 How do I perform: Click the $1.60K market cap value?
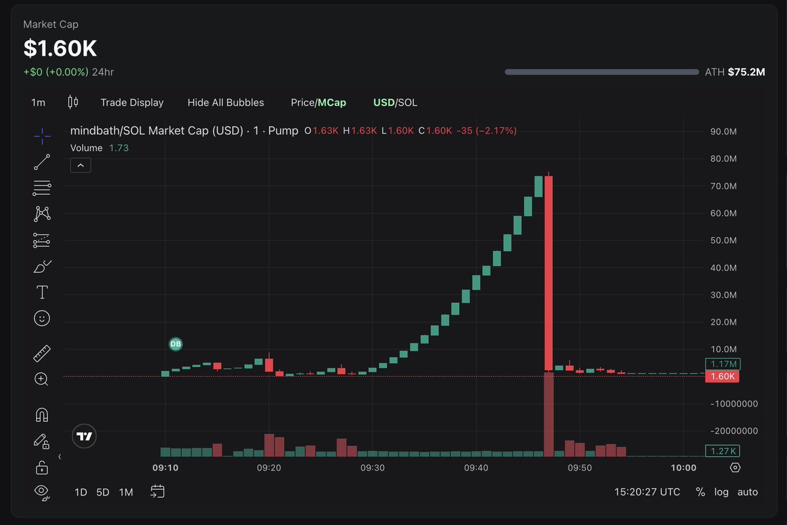pos(60,49)
